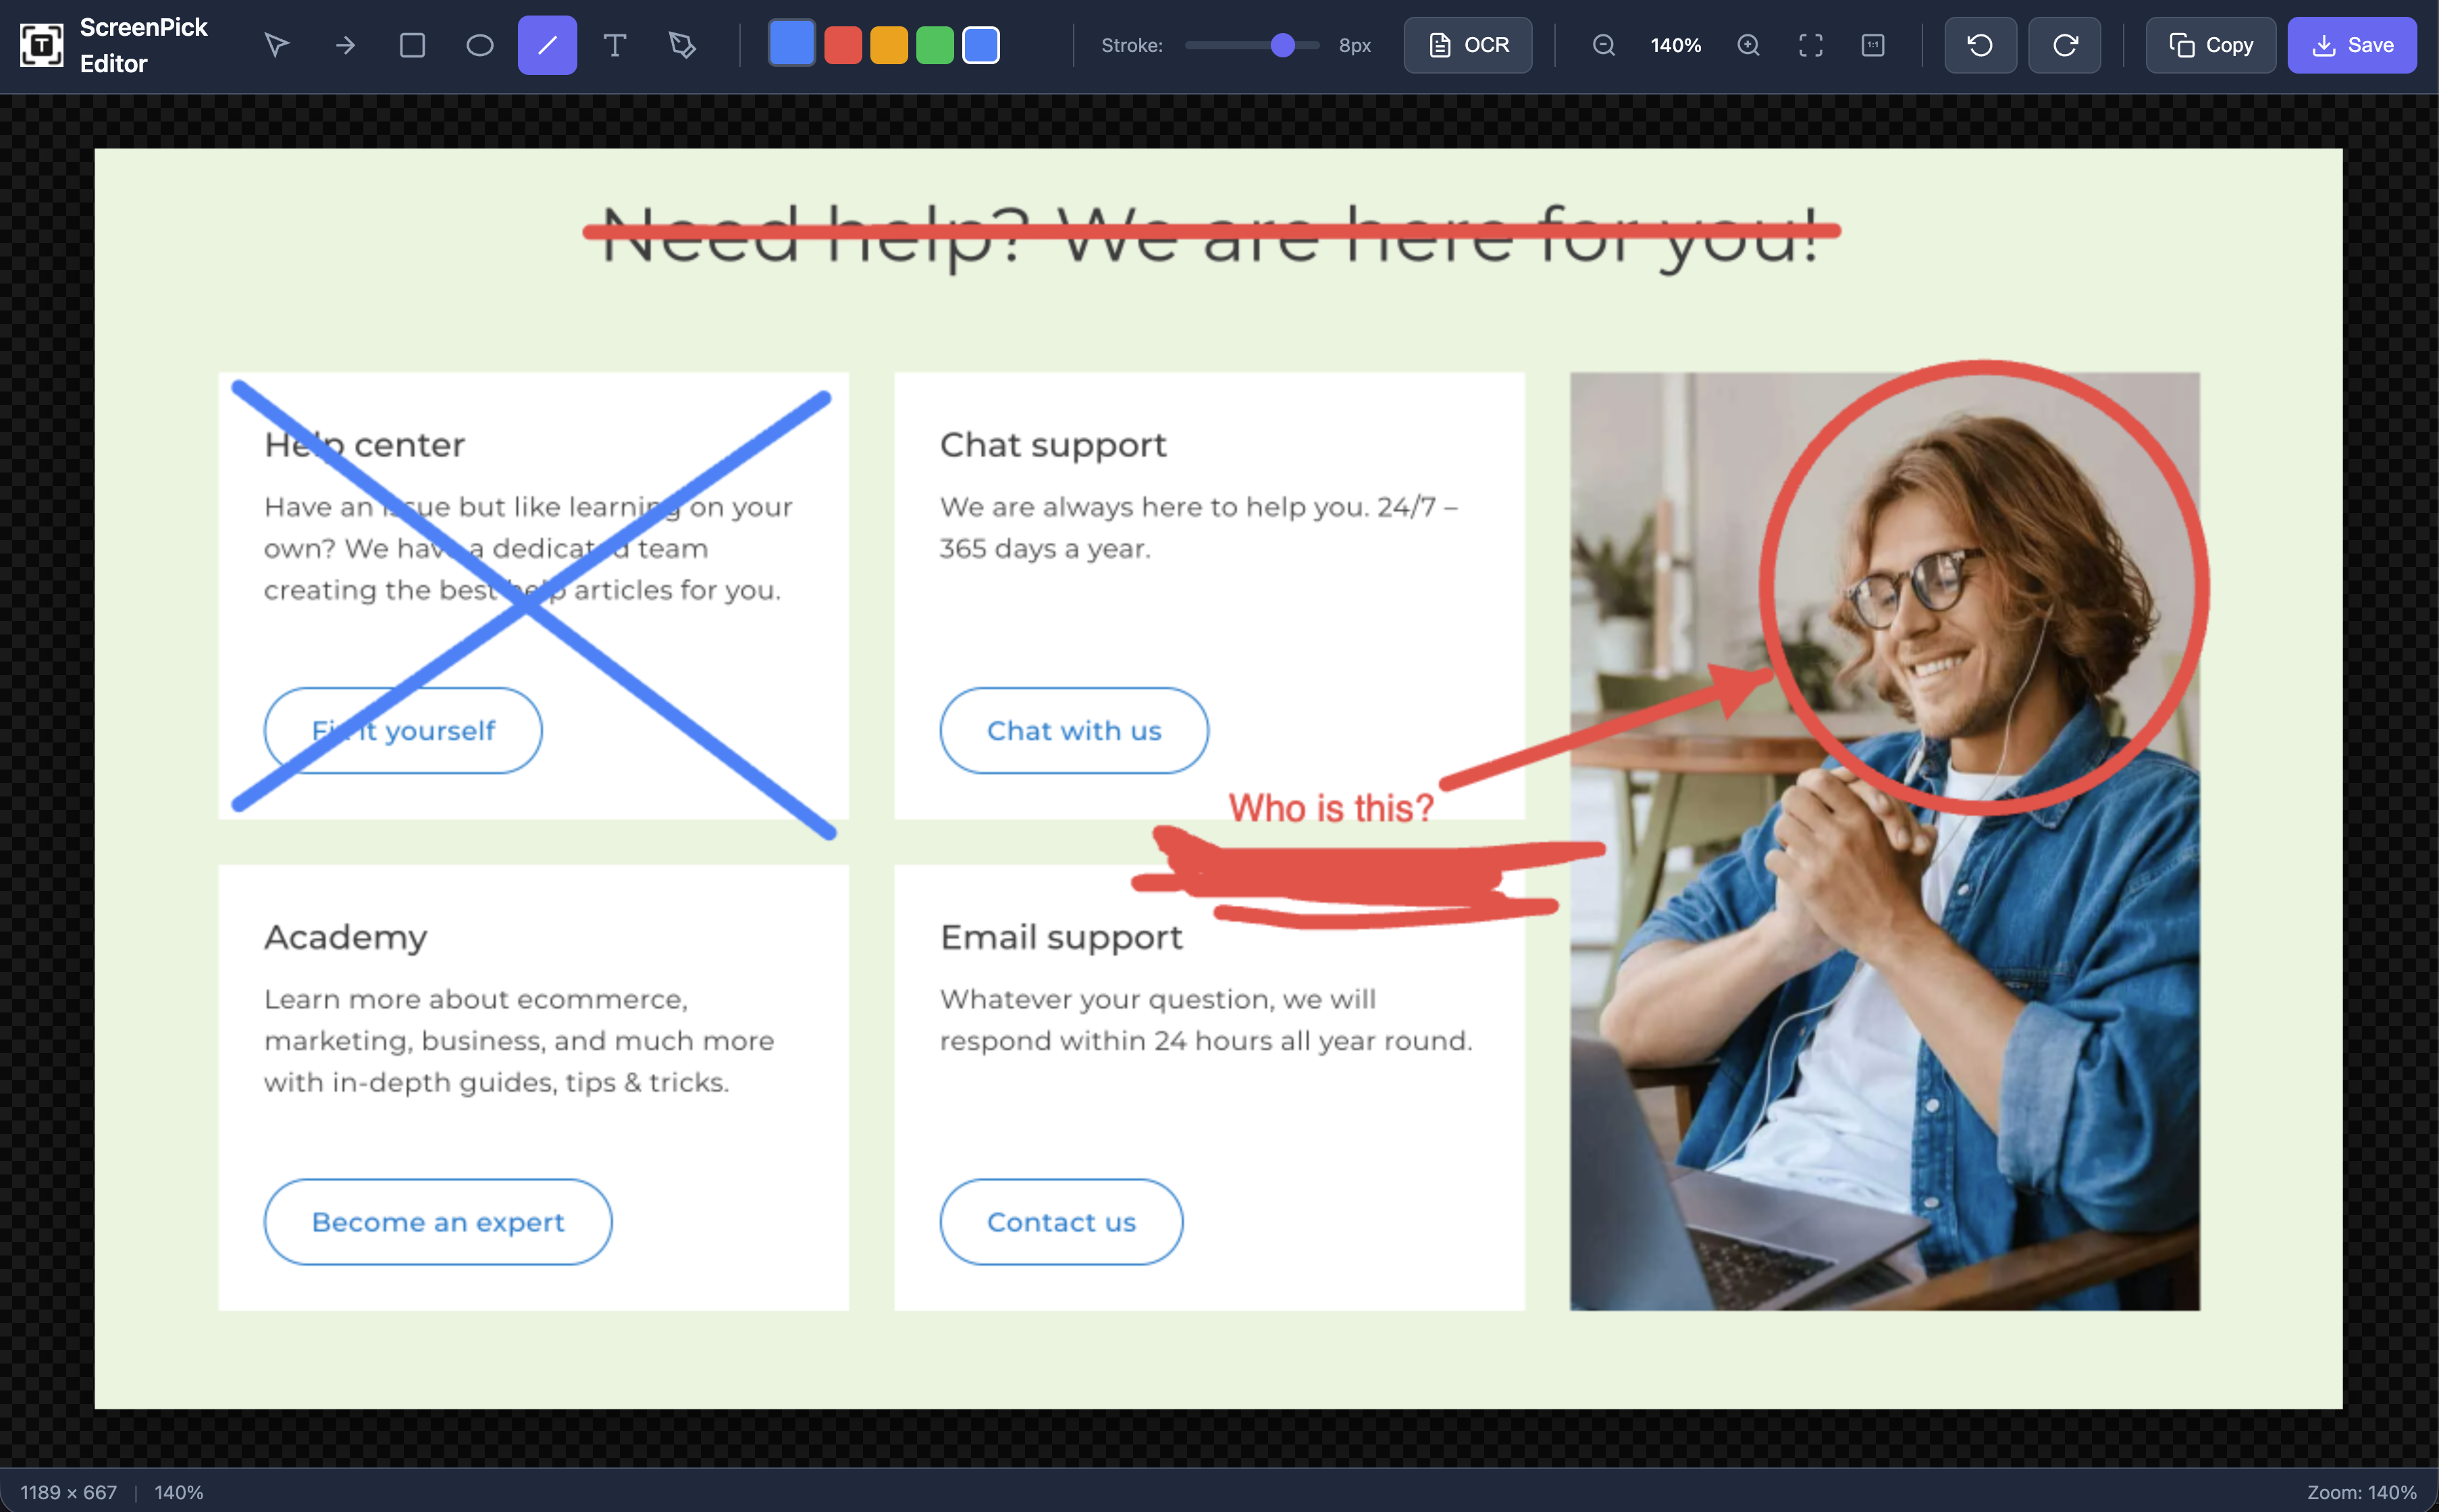Screen dimensions: 2439x1512
Task: Select the Arrow drawing tool
Action: (344, 44)
